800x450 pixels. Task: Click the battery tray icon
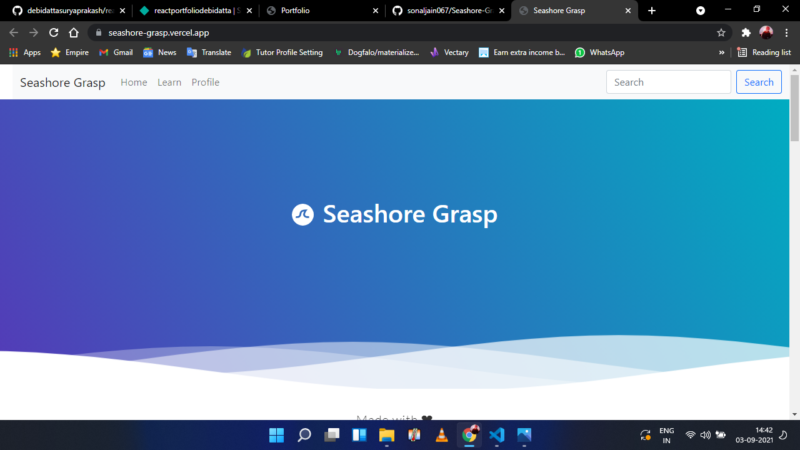[721, 435]
